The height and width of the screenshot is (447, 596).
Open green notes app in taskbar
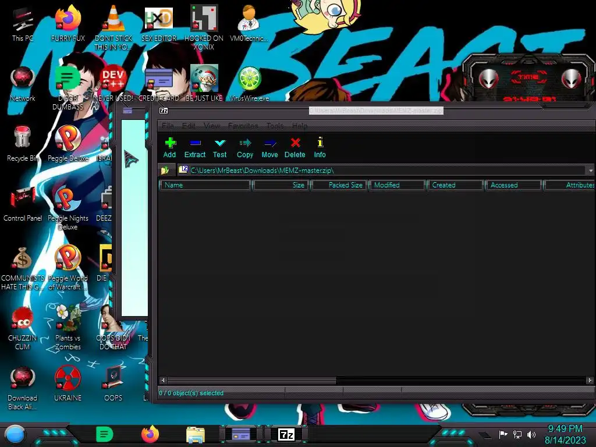105,434
